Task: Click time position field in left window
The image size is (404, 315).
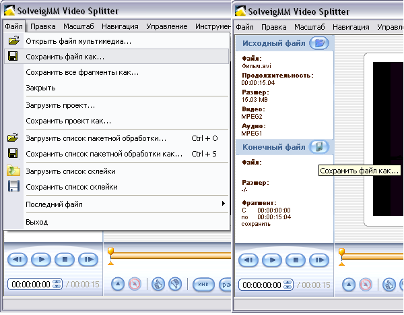Action: tap(31, 284)
